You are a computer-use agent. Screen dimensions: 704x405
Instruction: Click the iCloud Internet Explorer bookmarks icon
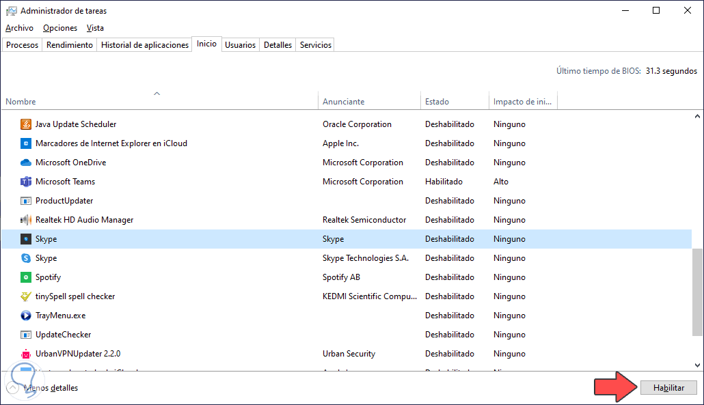(x=26, y=143)
